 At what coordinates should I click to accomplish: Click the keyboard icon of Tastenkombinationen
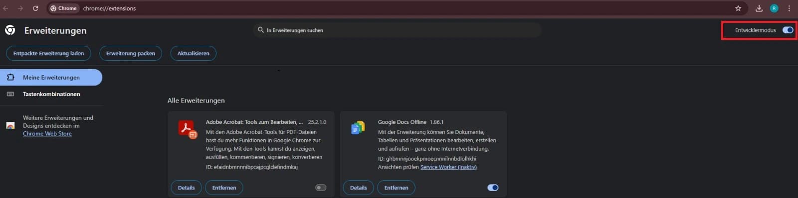tap(10, 94)
